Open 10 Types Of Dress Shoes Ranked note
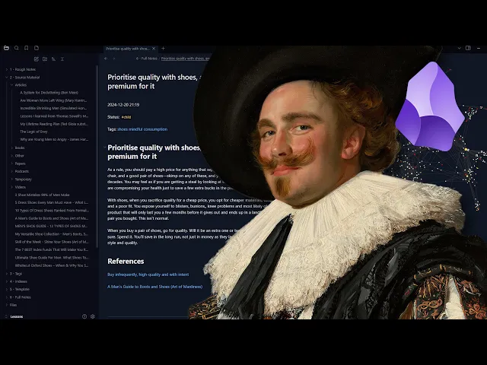The width and height of the screenshot is (487, 365). click(x=52, y=211)
